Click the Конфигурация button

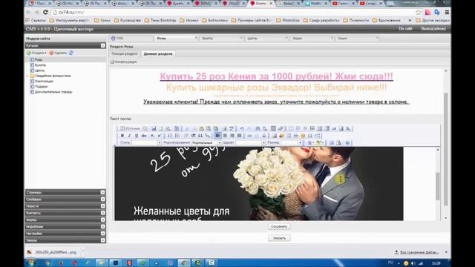pyautogui.click(x=124, y=62)
